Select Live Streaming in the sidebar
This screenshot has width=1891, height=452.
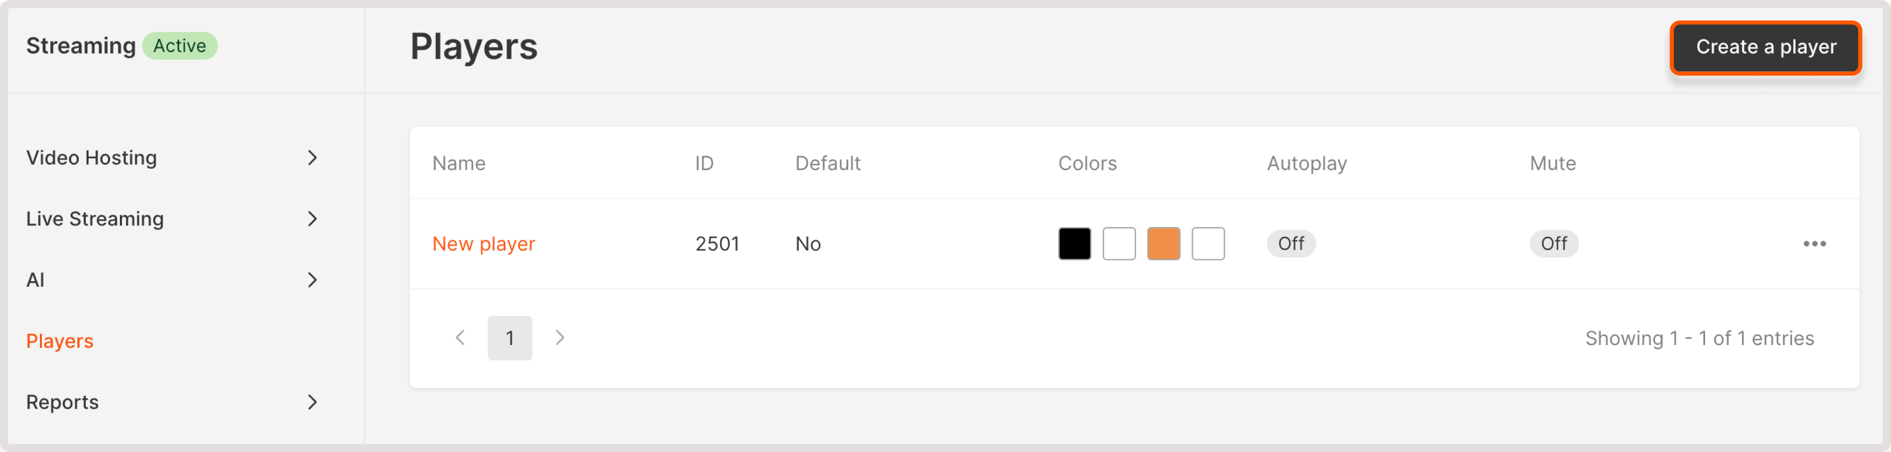95,219
